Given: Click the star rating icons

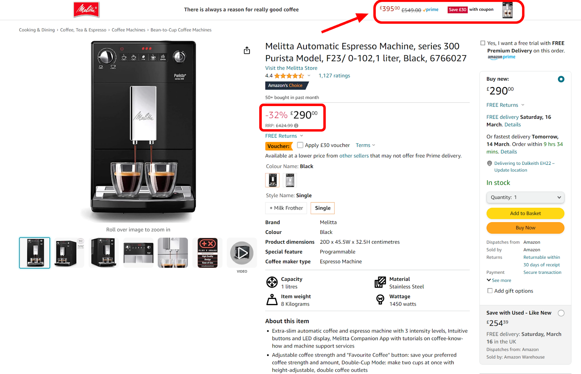Looking at the screenshot, I should coord(289,76).
